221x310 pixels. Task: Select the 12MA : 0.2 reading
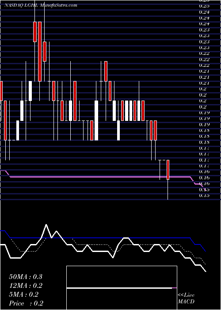click(x=26, y=286)
